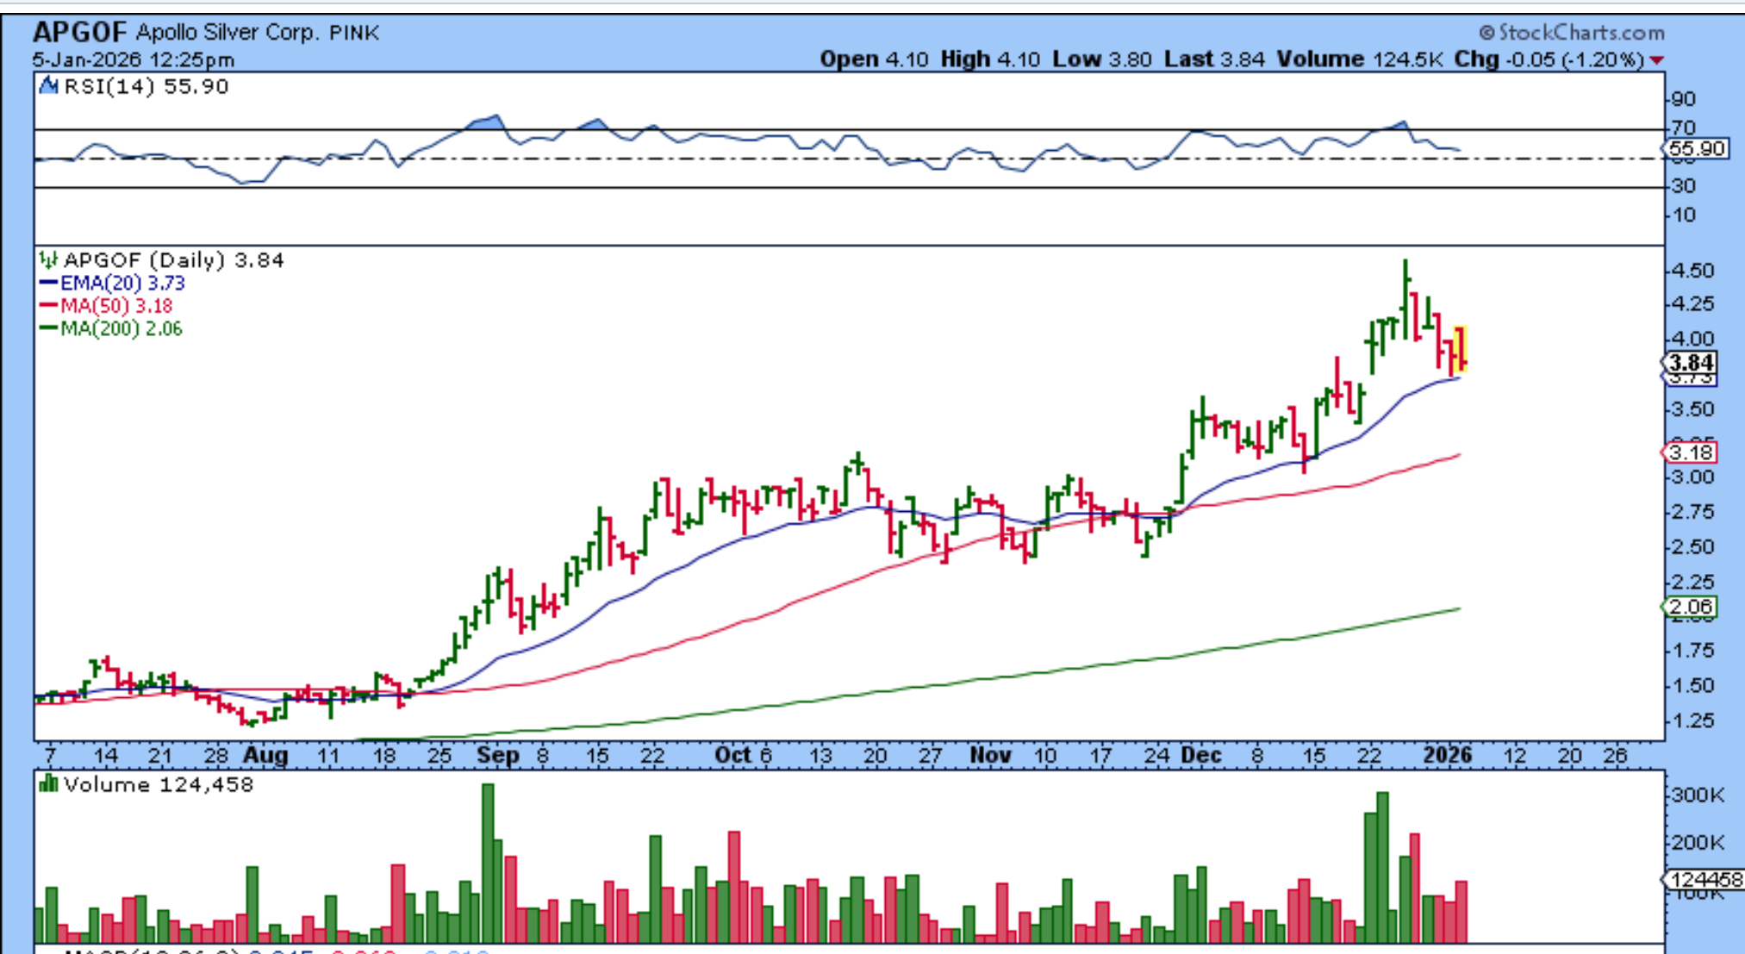Viewport: 1745px width, 954px height.
Task: Click the red down arrow after Chg
Action: tap(1656, 60)
